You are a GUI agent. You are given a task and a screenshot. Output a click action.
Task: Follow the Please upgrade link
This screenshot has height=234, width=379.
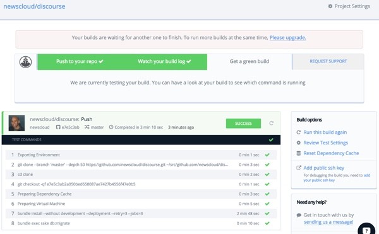287,38
